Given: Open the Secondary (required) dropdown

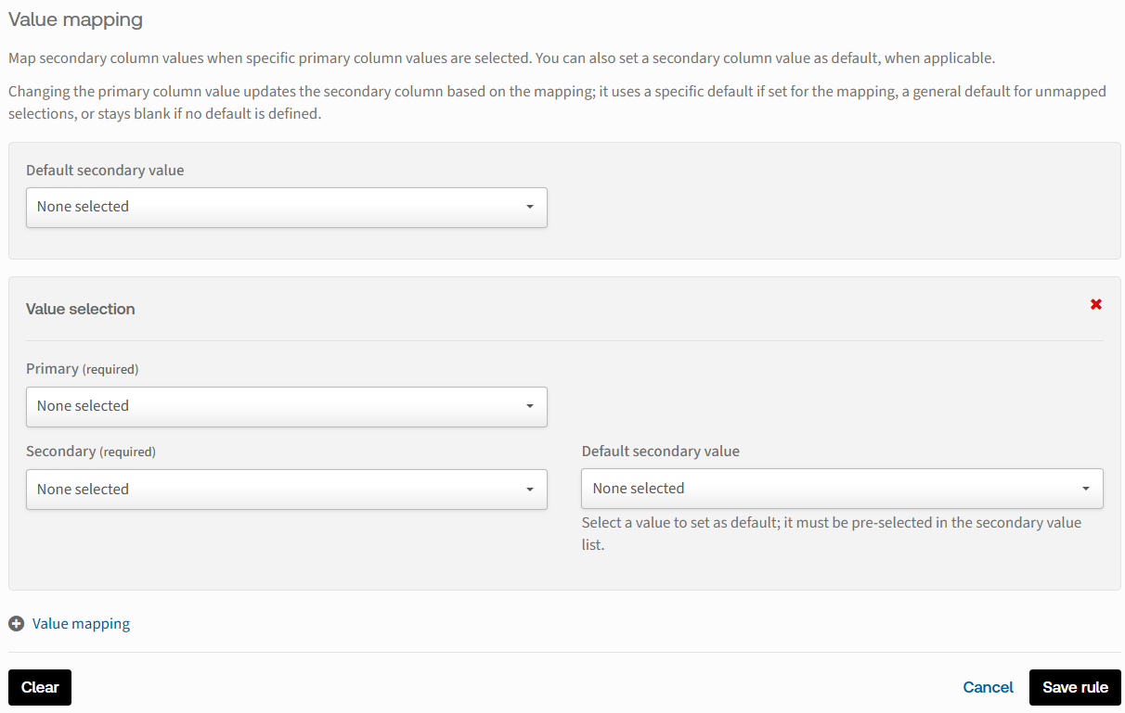Looking at the screenshot, I should (x=286, y=490).
